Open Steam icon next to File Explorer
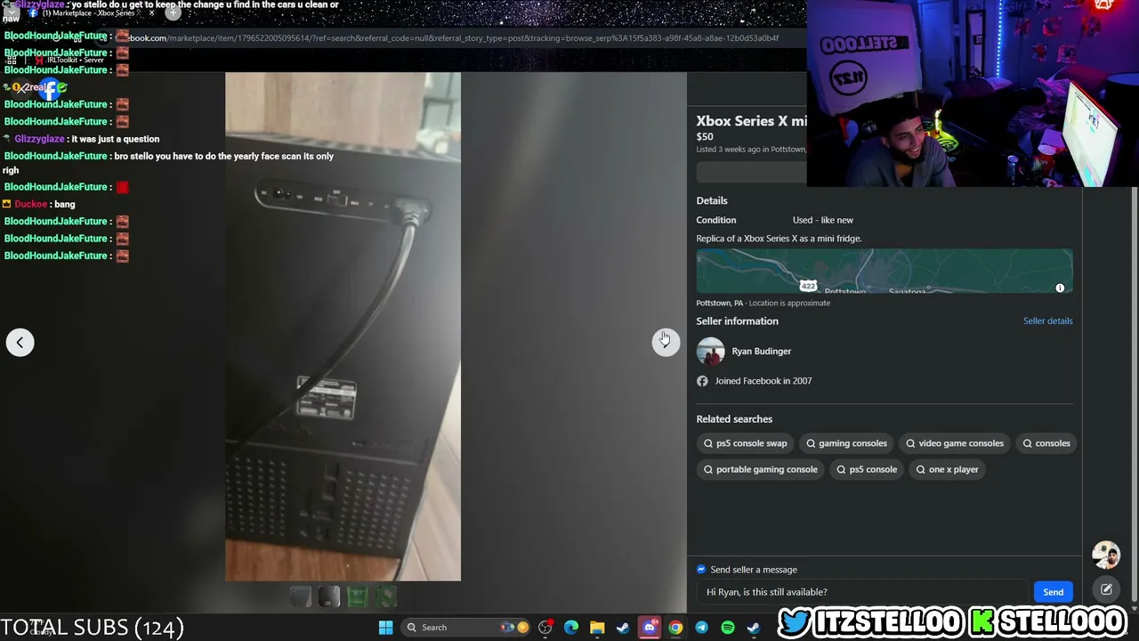The width and height of the screenshot is (1139, 641). tap(623, 628)
